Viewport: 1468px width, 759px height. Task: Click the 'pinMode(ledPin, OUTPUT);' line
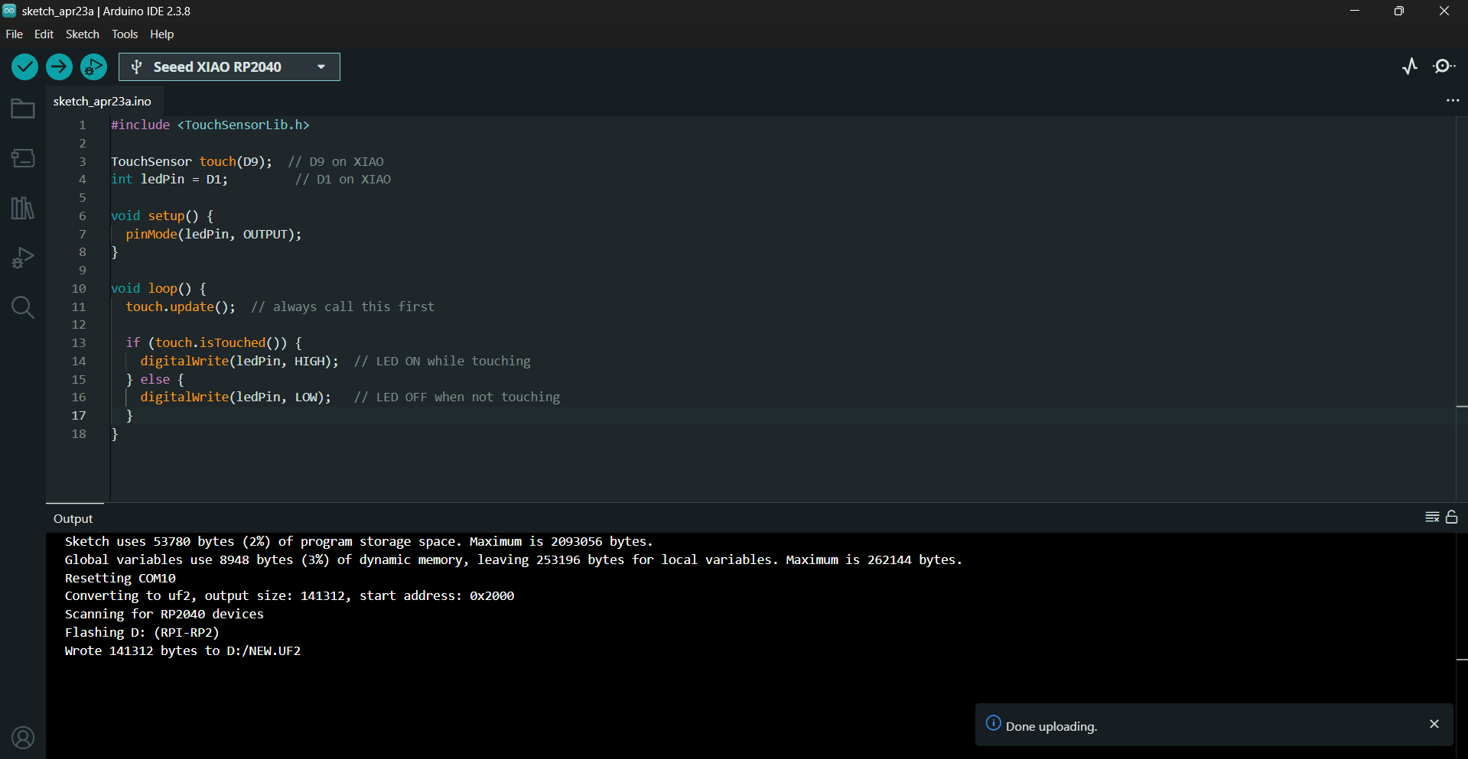pos(213,235)
